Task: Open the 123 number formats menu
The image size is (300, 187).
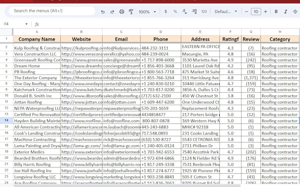Action: 204,11
